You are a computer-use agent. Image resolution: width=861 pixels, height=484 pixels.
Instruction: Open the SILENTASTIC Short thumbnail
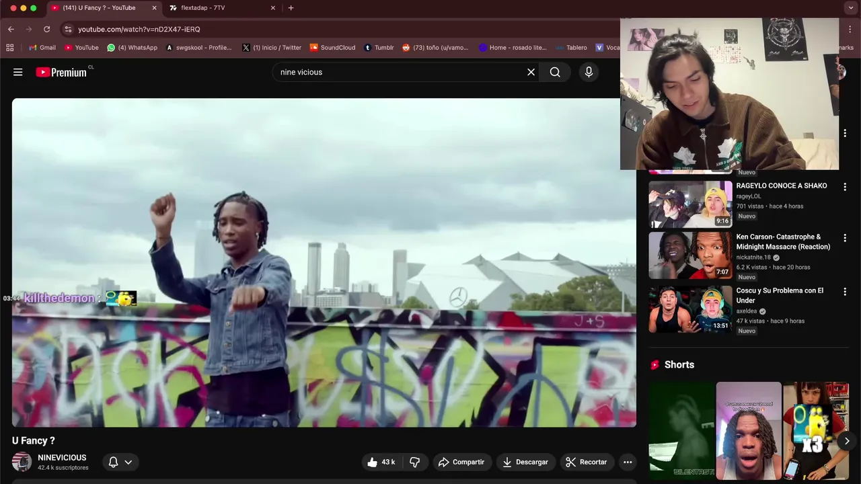tap(681, 431)
